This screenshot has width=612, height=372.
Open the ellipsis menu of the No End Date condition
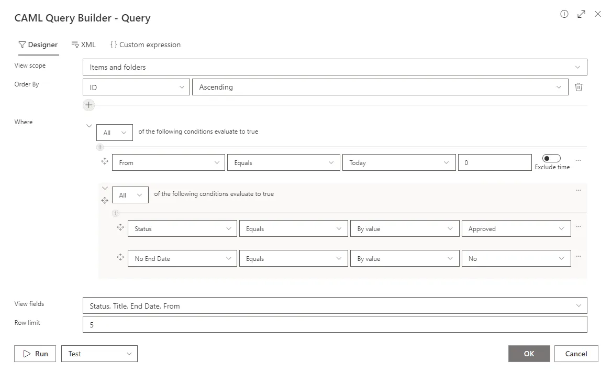(x=578, y=256)
